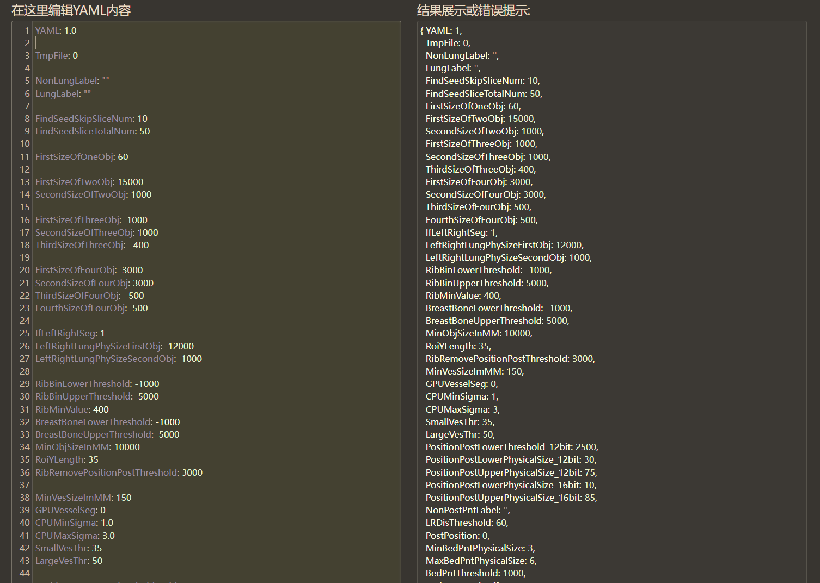Screen dimensions: 820x583
Task: Click FirstSizeOfOneObj line in the YAML editor
Action: (82, 157)
